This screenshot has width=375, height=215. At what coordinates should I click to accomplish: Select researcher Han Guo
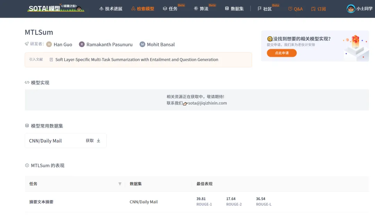pos(62,45)
